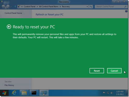Go back using the circled arrow icon
This screenshot has height=97, width=129.
pyautogui.click(x=9, y=27)
